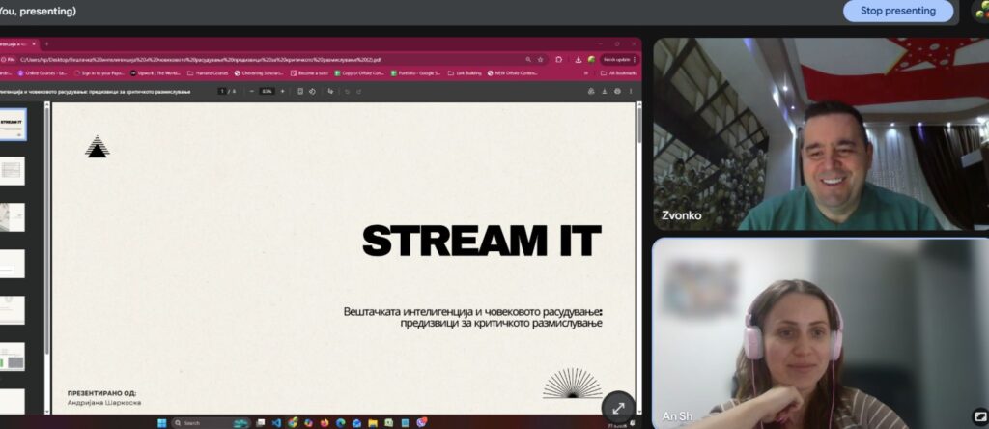
Task: Select the second page thumbnail in sidebar
Action: coord(13,171)
